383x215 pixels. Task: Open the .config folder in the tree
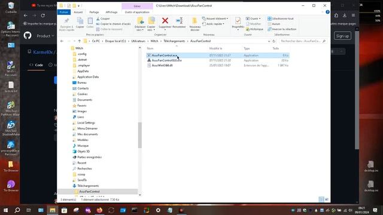(x=82, y=54)
